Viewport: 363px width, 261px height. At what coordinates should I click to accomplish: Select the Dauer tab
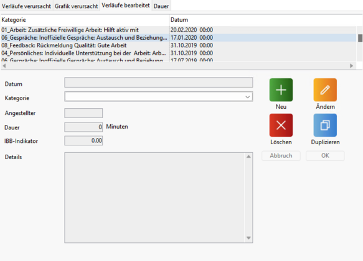[x=161, y=6]
